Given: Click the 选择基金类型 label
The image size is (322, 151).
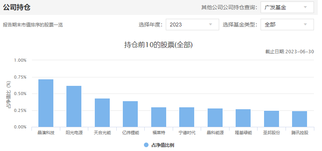Looking at the screenshot, I should coord(240,25).
